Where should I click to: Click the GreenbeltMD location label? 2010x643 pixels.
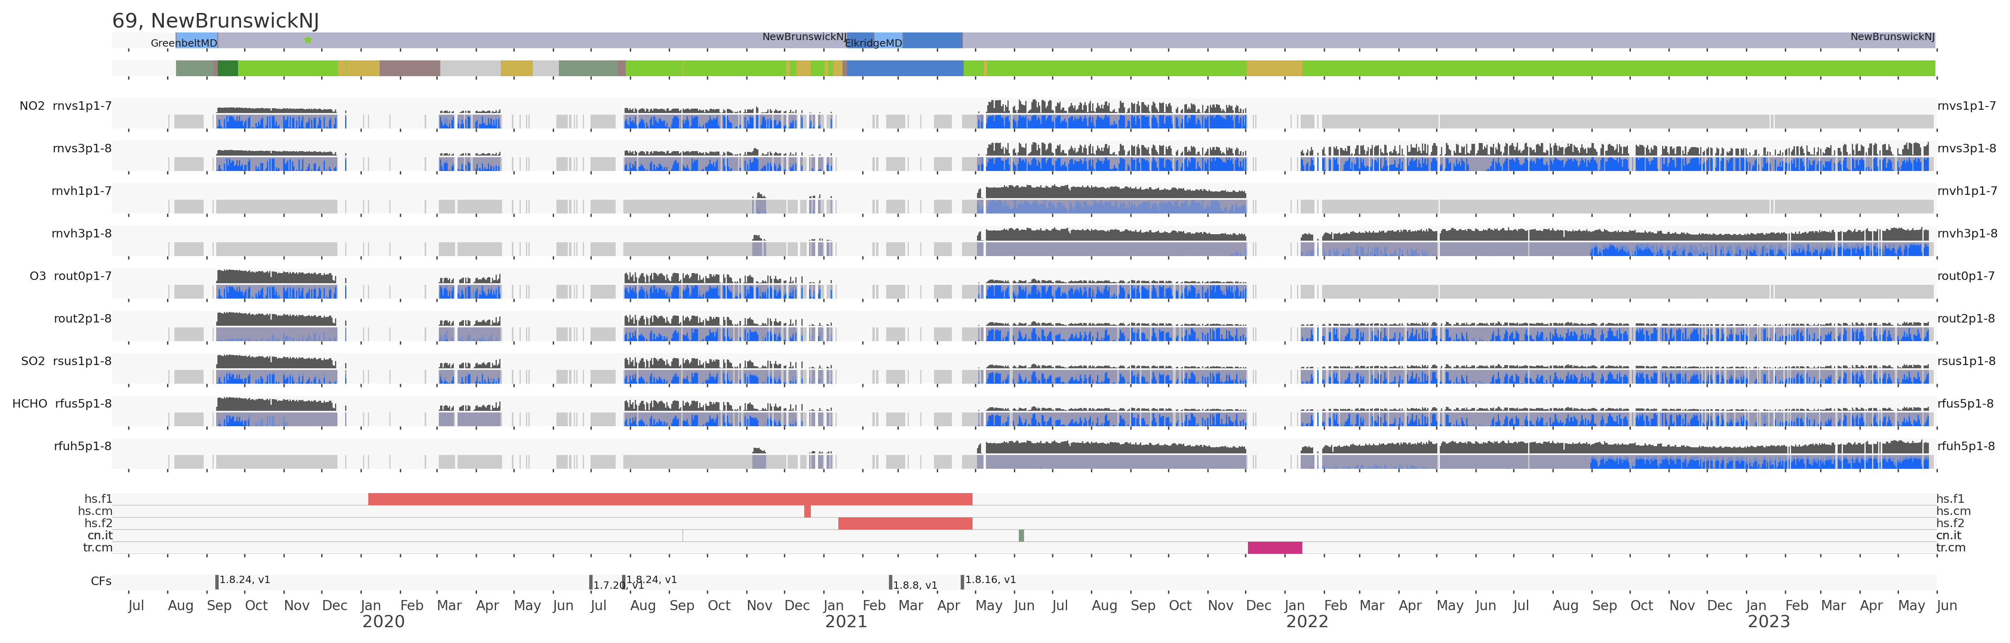(x=183, y=43)
